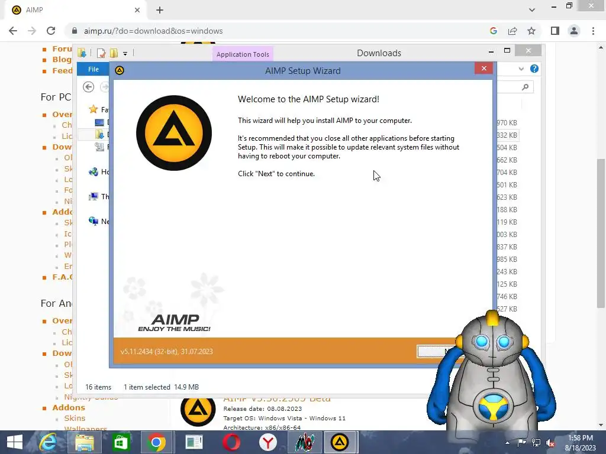Launch Internet Explorer from the taskbar
Image resolution: width=606 pixels, height=454 pixels.
coord(48,442)
